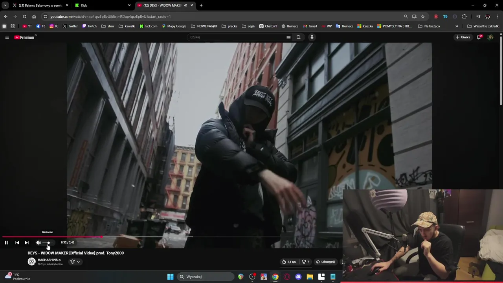Open a new browser tab
This screenshot has height=283, width=503.
coord(201,5)
